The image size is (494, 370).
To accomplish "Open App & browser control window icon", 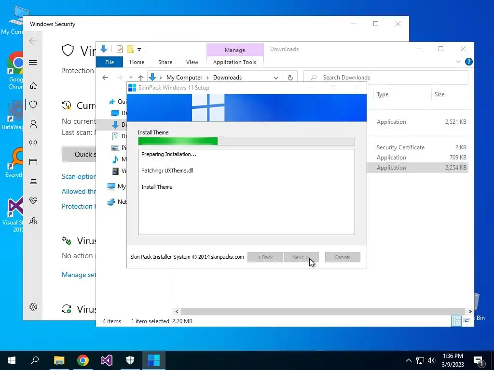I will click(x=33, y=162).
